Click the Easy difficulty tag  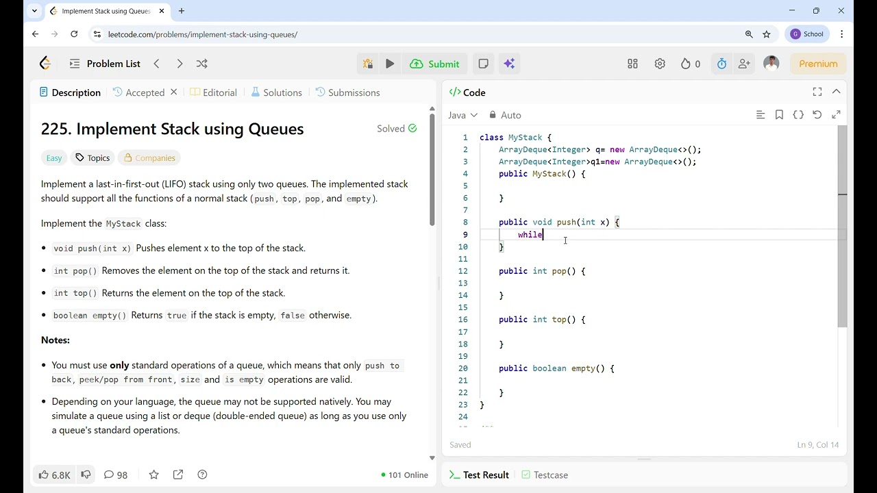tap(54, 157)
